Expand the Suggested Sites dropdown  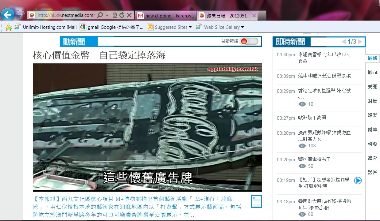190,27
